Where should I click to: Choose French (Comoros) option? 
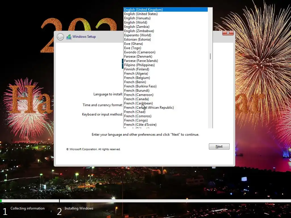(x=166, y=116)
